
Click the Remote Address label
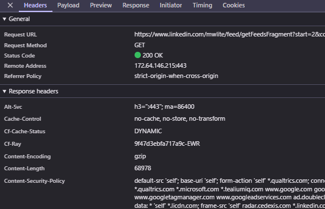[x=25, y=66]
